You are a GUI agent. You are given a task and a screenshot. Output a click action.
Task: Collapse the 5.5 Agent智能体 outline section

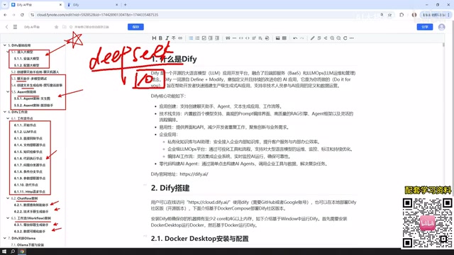click(8, 91)
